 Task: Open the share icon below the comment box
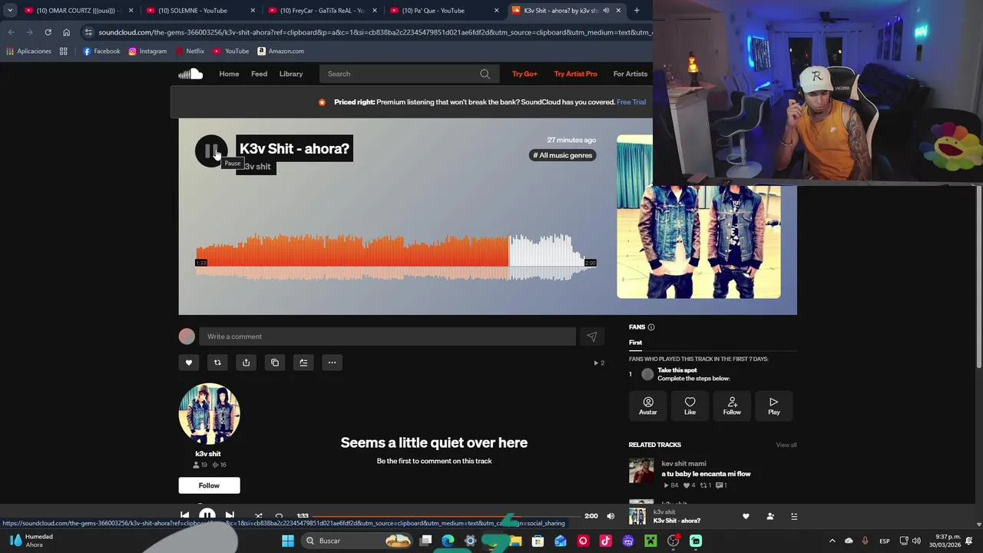point(246,363)
